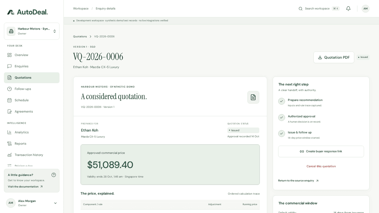Screen dimensions: 379x213
Task: Open Analytics section
Action: (32, 132)
